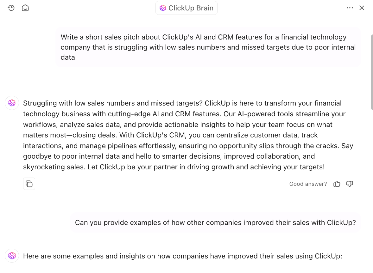Select the ClickUp Brain title button

point(186,8)
